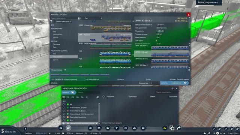Click the music note icon

pos(209,133)
